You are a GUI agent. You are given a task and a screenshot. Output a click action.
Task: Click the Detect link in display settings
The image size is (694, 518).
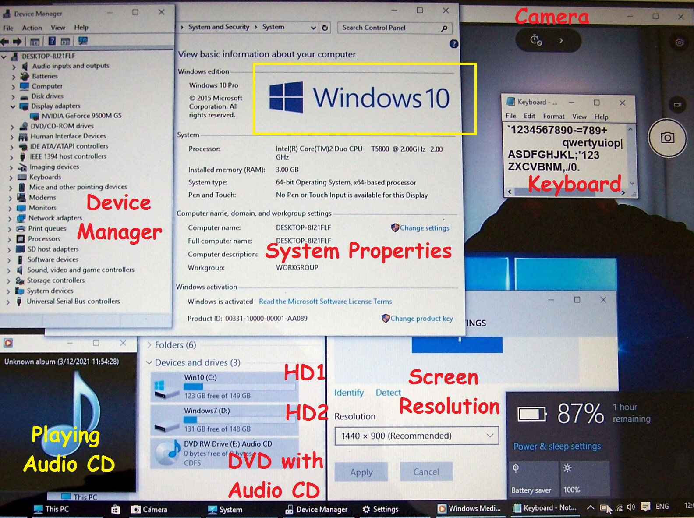pyautogui.click(x=388, y=393)
